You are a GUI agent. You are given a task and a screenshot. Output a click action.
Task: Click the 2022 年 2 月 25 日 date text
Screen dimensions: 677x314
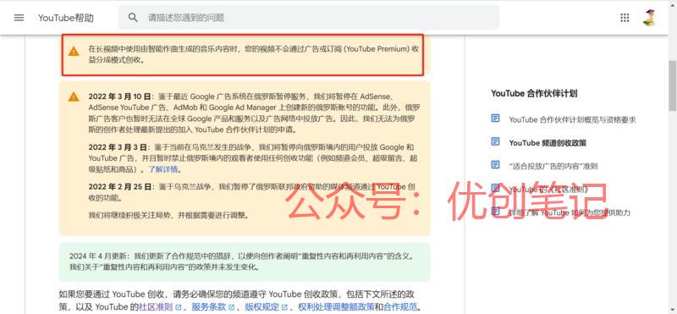click(120, 187)
